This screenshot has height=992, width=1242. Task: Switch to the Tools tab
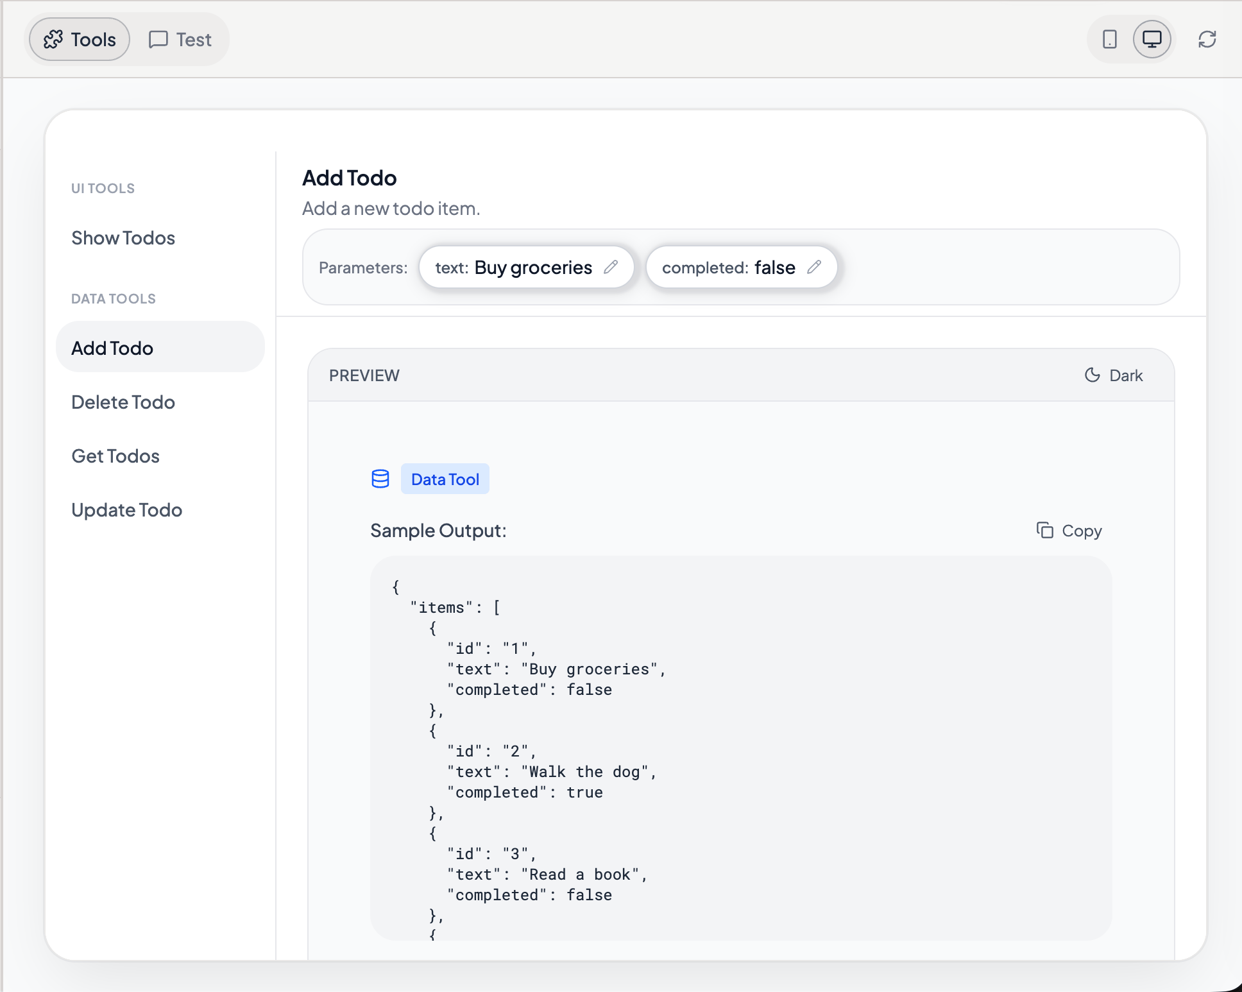coord(80,39)
